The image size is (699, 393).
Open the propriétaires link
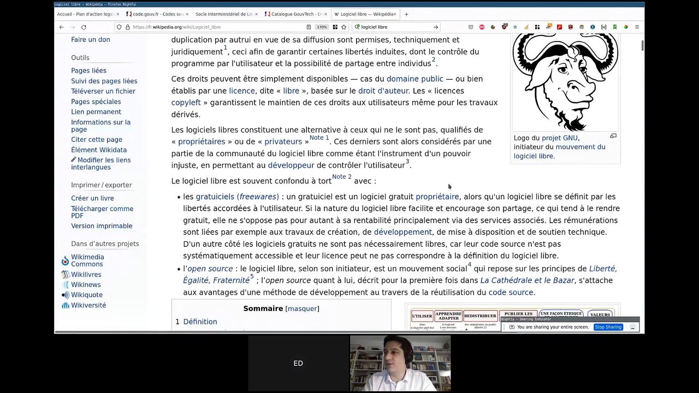click(202, 141)
